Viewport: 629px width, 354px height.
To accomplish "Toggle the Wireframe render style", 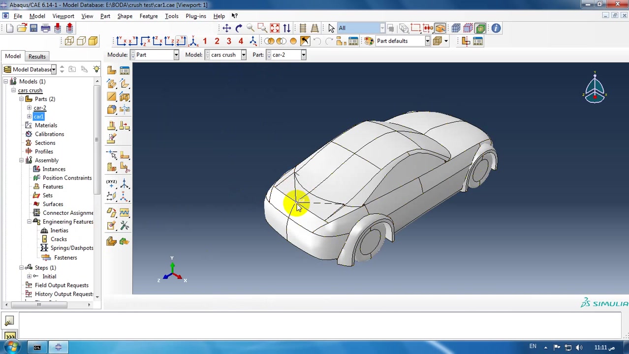I will (x=69, y=41).
